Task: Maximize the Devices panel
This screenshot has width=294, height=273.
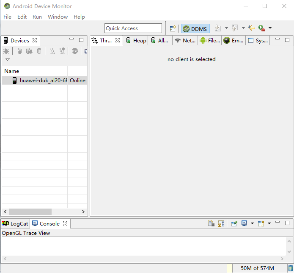Action: [x=81, y=40]
